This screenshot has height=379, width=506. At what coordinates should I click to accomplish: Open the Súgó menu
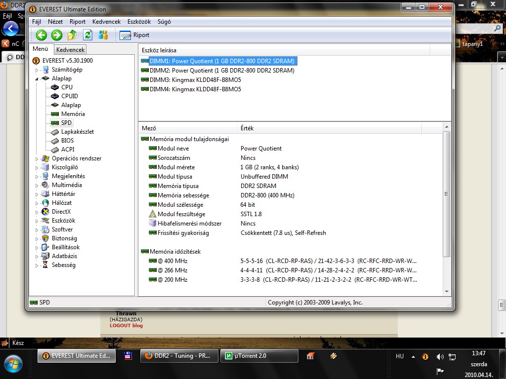(x=164, y=22)
